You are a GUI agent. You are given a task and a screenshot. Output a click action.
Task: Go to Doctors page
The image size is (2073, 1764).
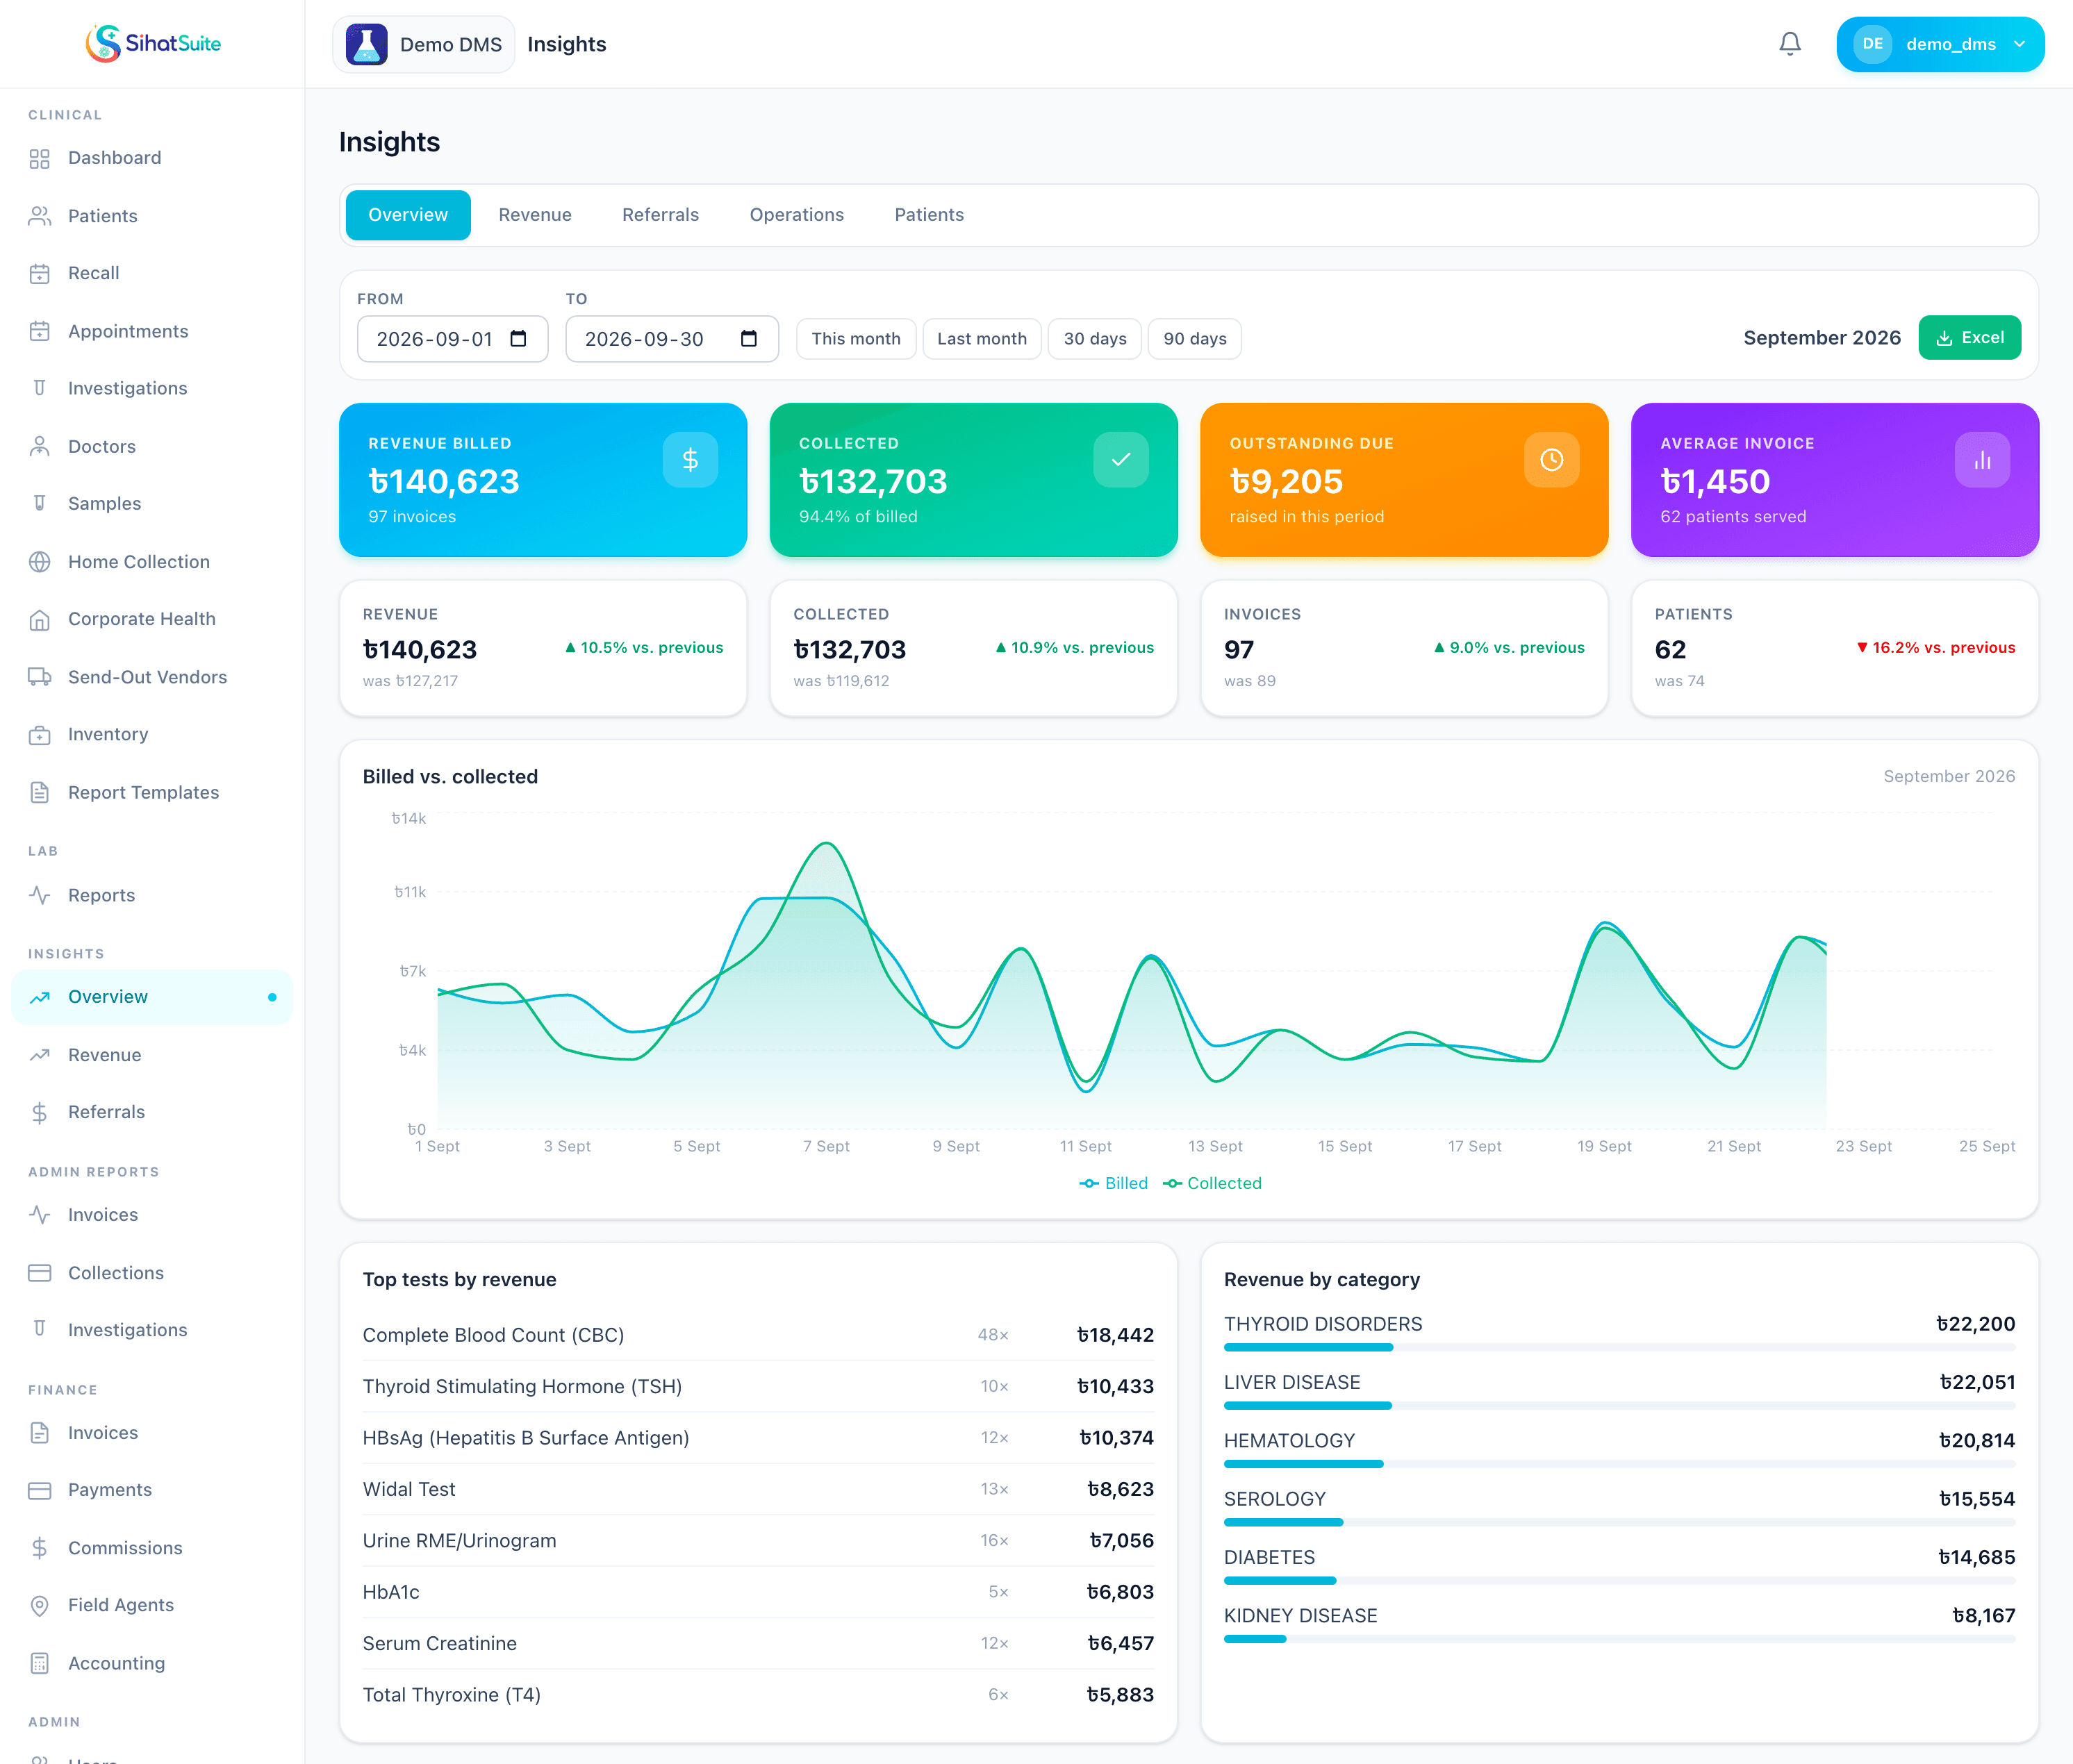[152, 446]
